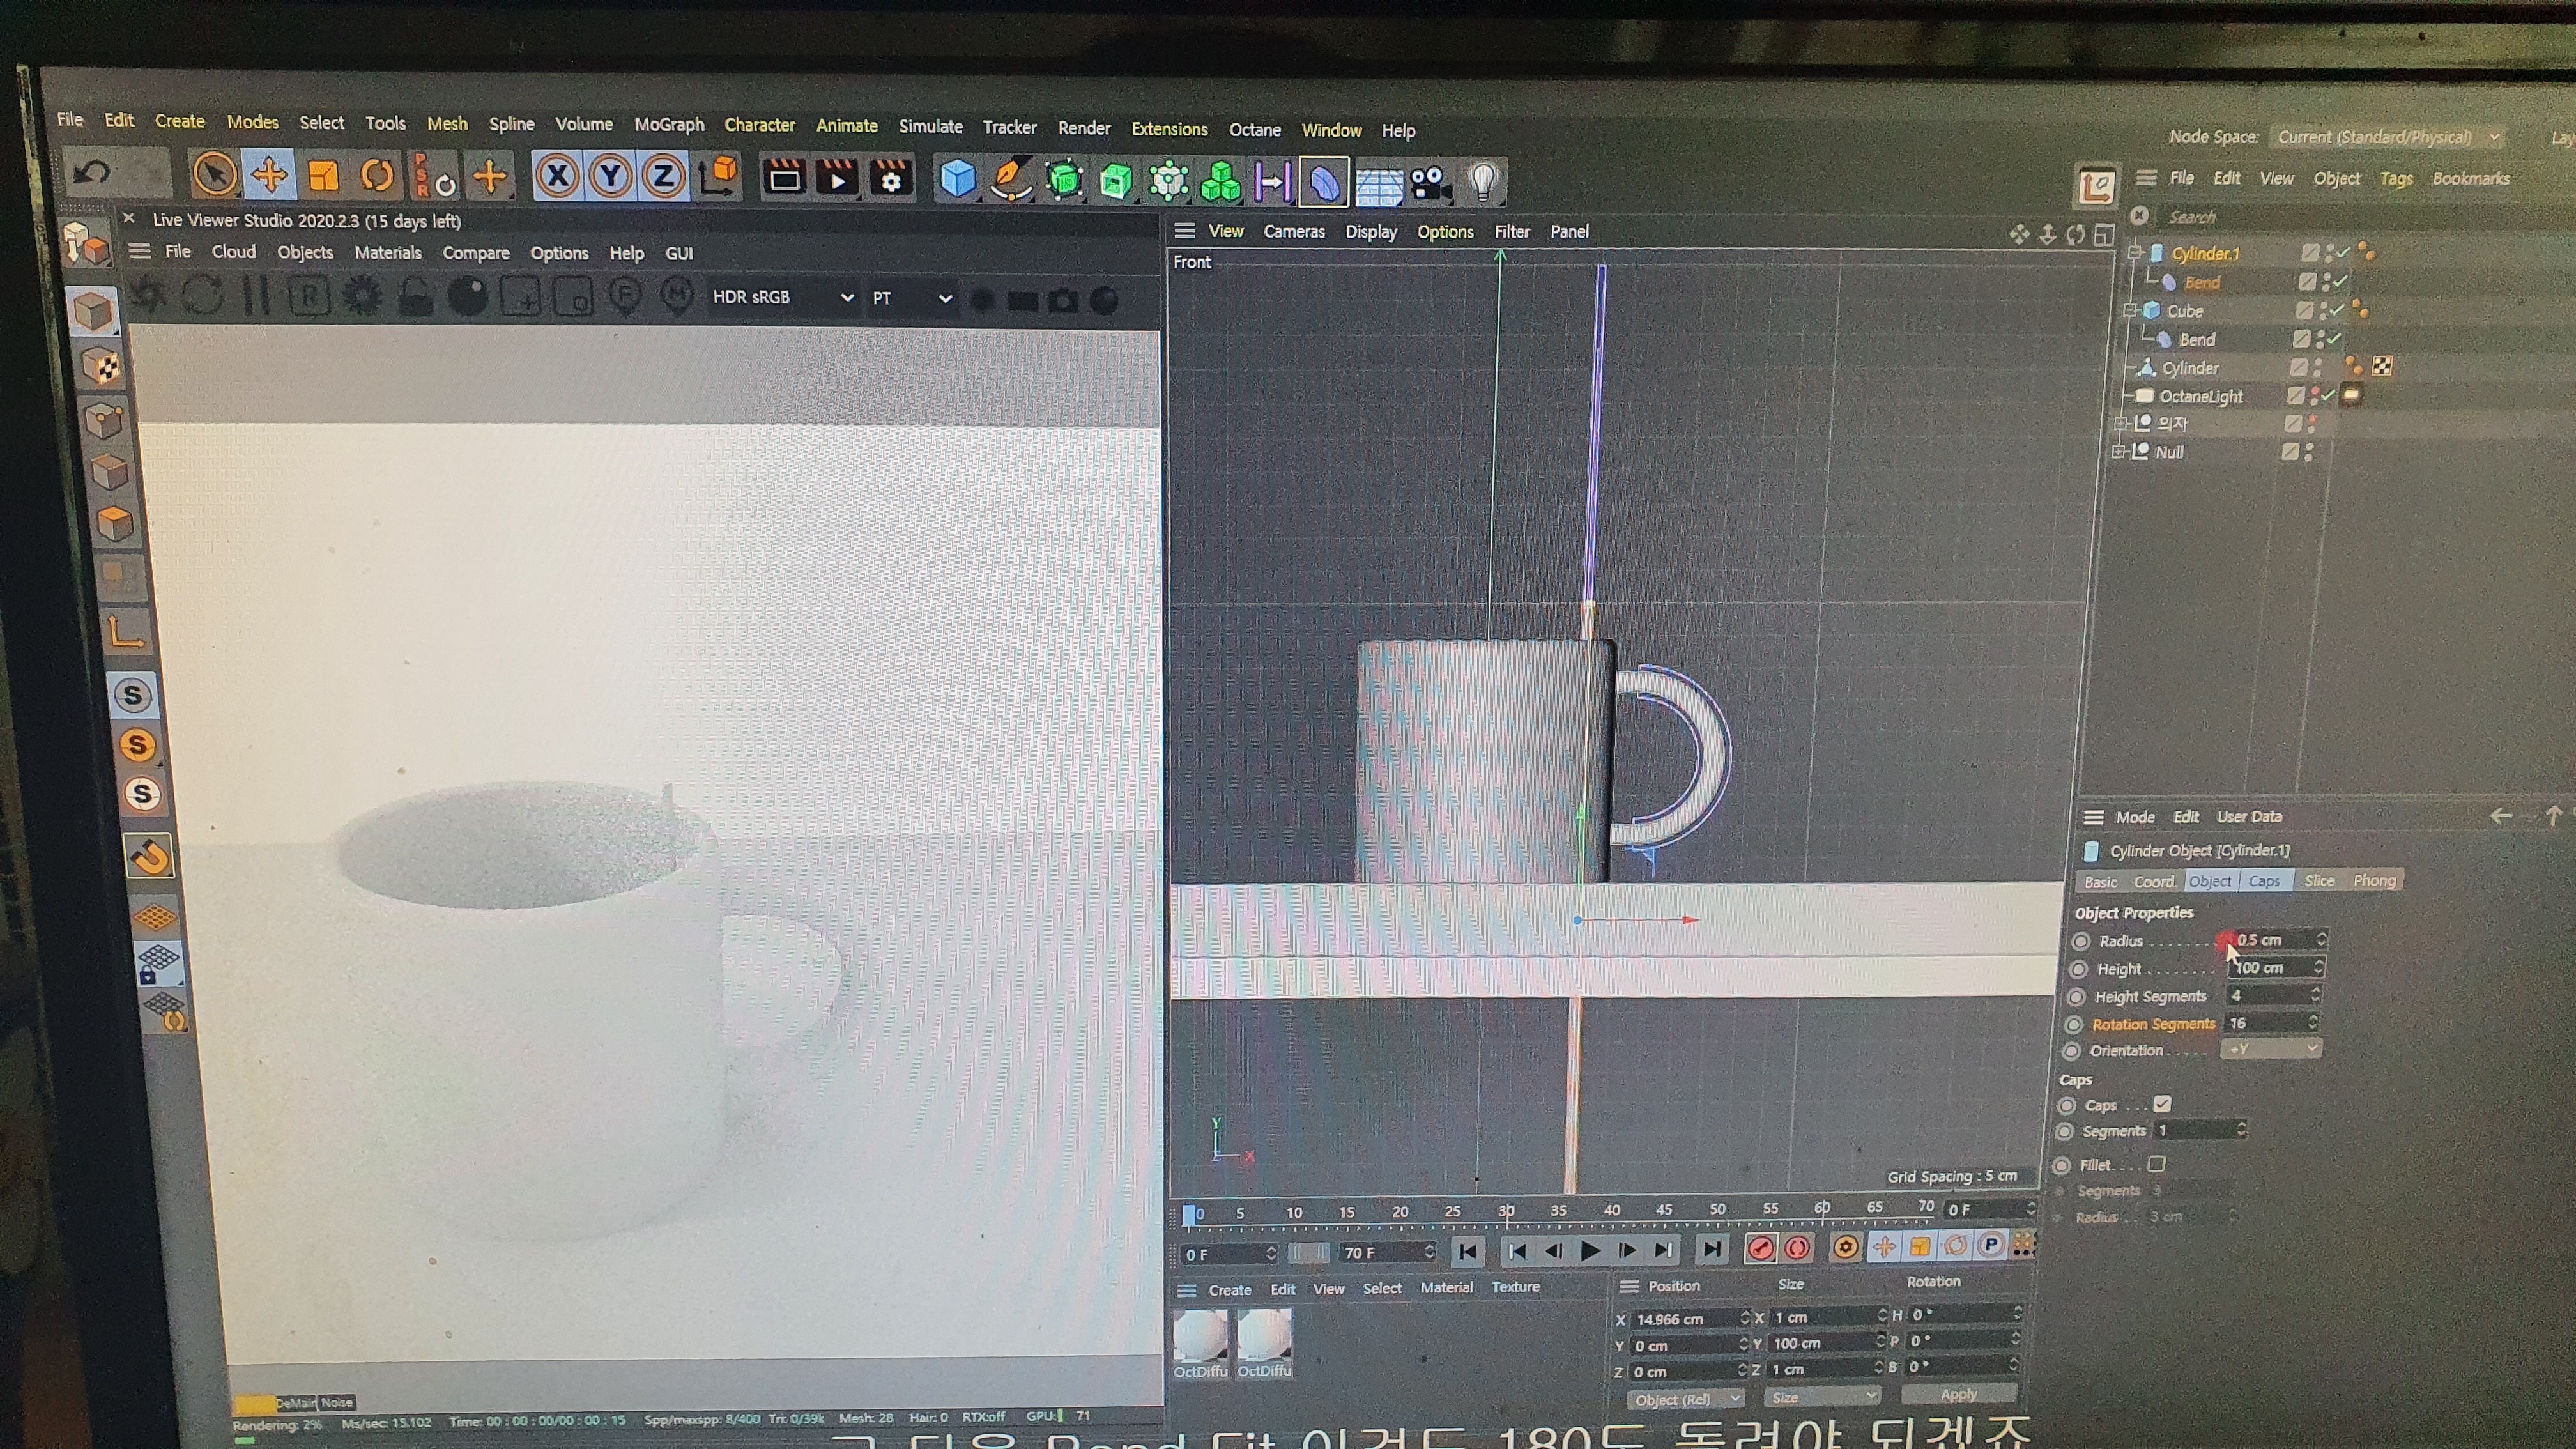Viewport: 2576px width, 1449px height.
Task: Open the PT render kernel dropdown
Action: click(x=911, y=298)
